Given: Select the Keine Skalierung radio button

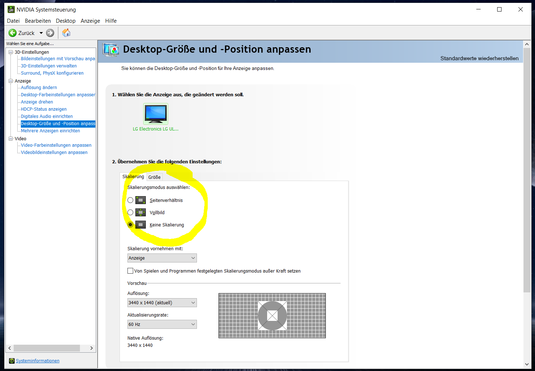Looking at the screenshot, I should click(130, 225).
